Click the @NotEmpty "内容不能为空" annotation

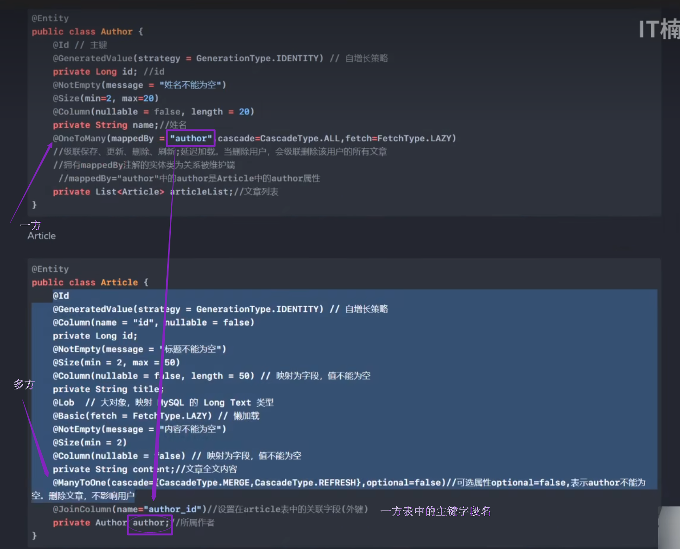pyautogui.click(x=139, y=430)
